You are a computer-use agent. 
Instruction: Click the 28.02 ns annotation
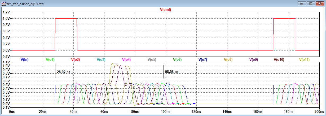click(x=64, y=72)
